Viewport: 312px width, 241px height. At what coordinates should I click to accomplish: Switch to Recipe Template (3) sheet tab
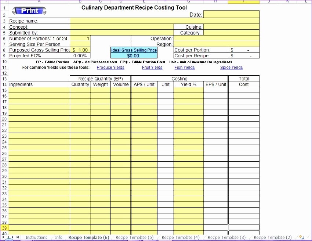pos(226,237)
